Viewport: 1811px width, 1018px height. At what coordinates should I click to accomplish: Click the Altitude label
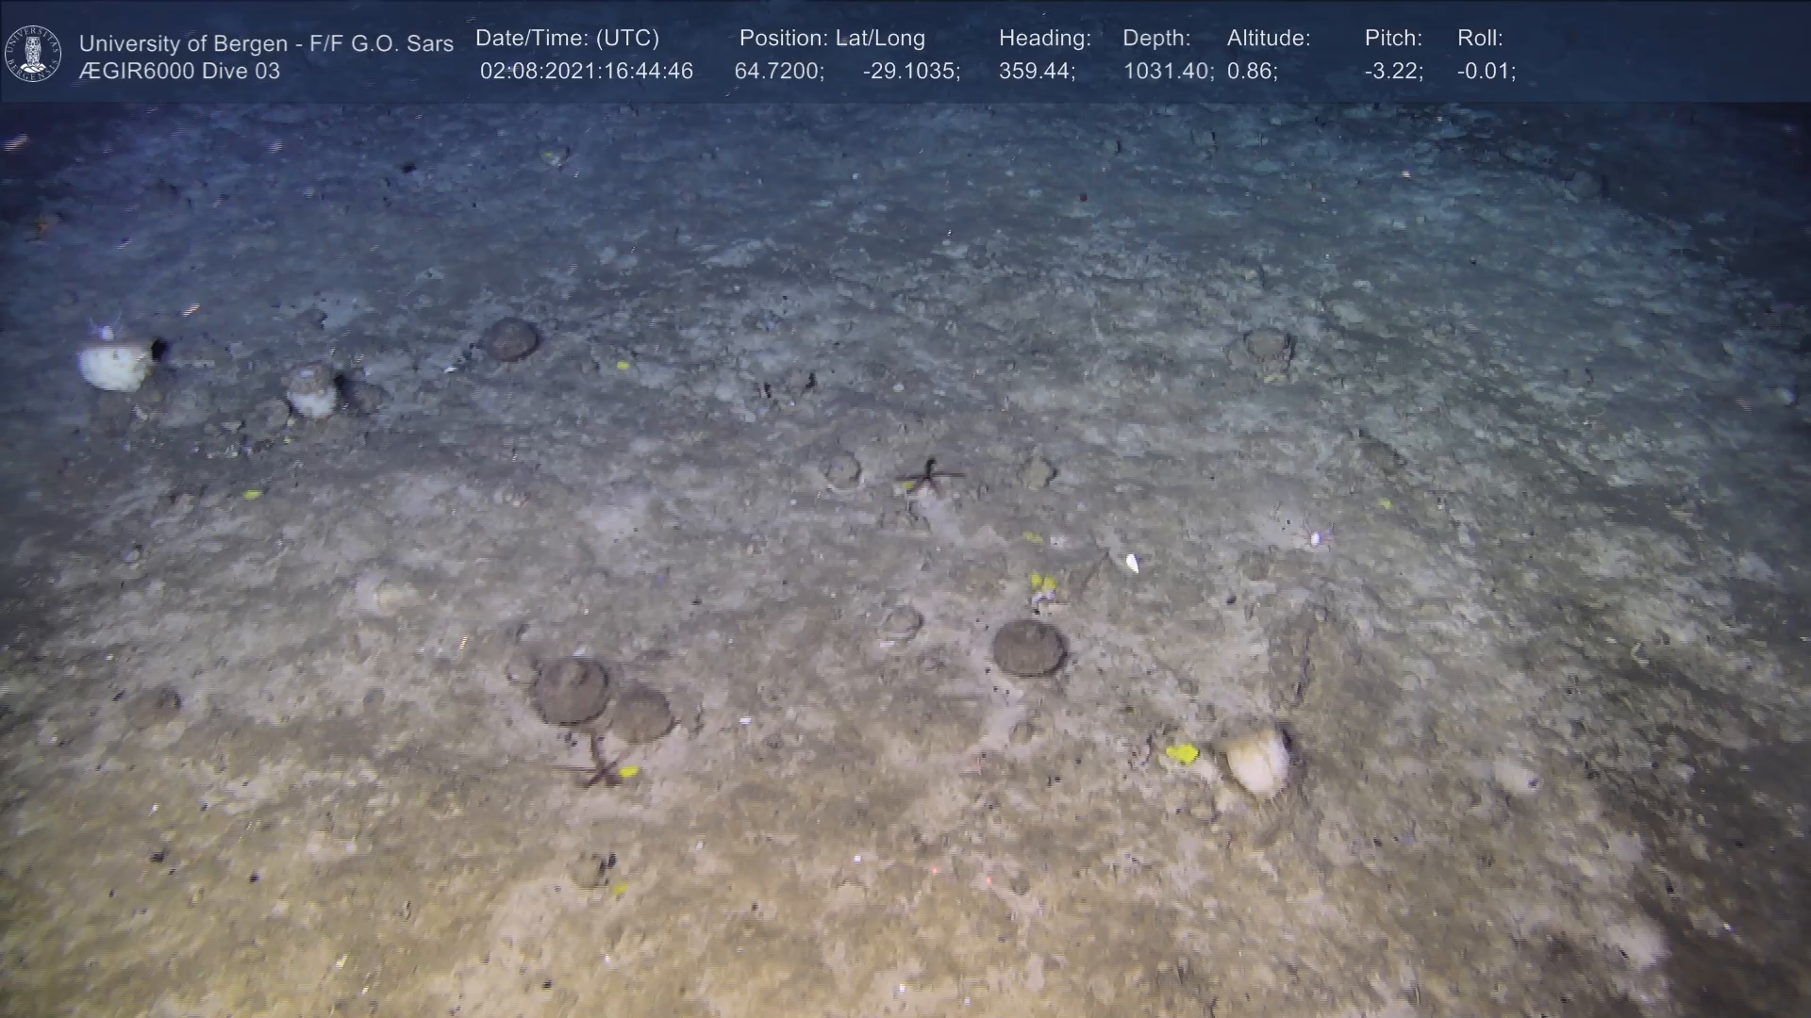[1269, 39]
